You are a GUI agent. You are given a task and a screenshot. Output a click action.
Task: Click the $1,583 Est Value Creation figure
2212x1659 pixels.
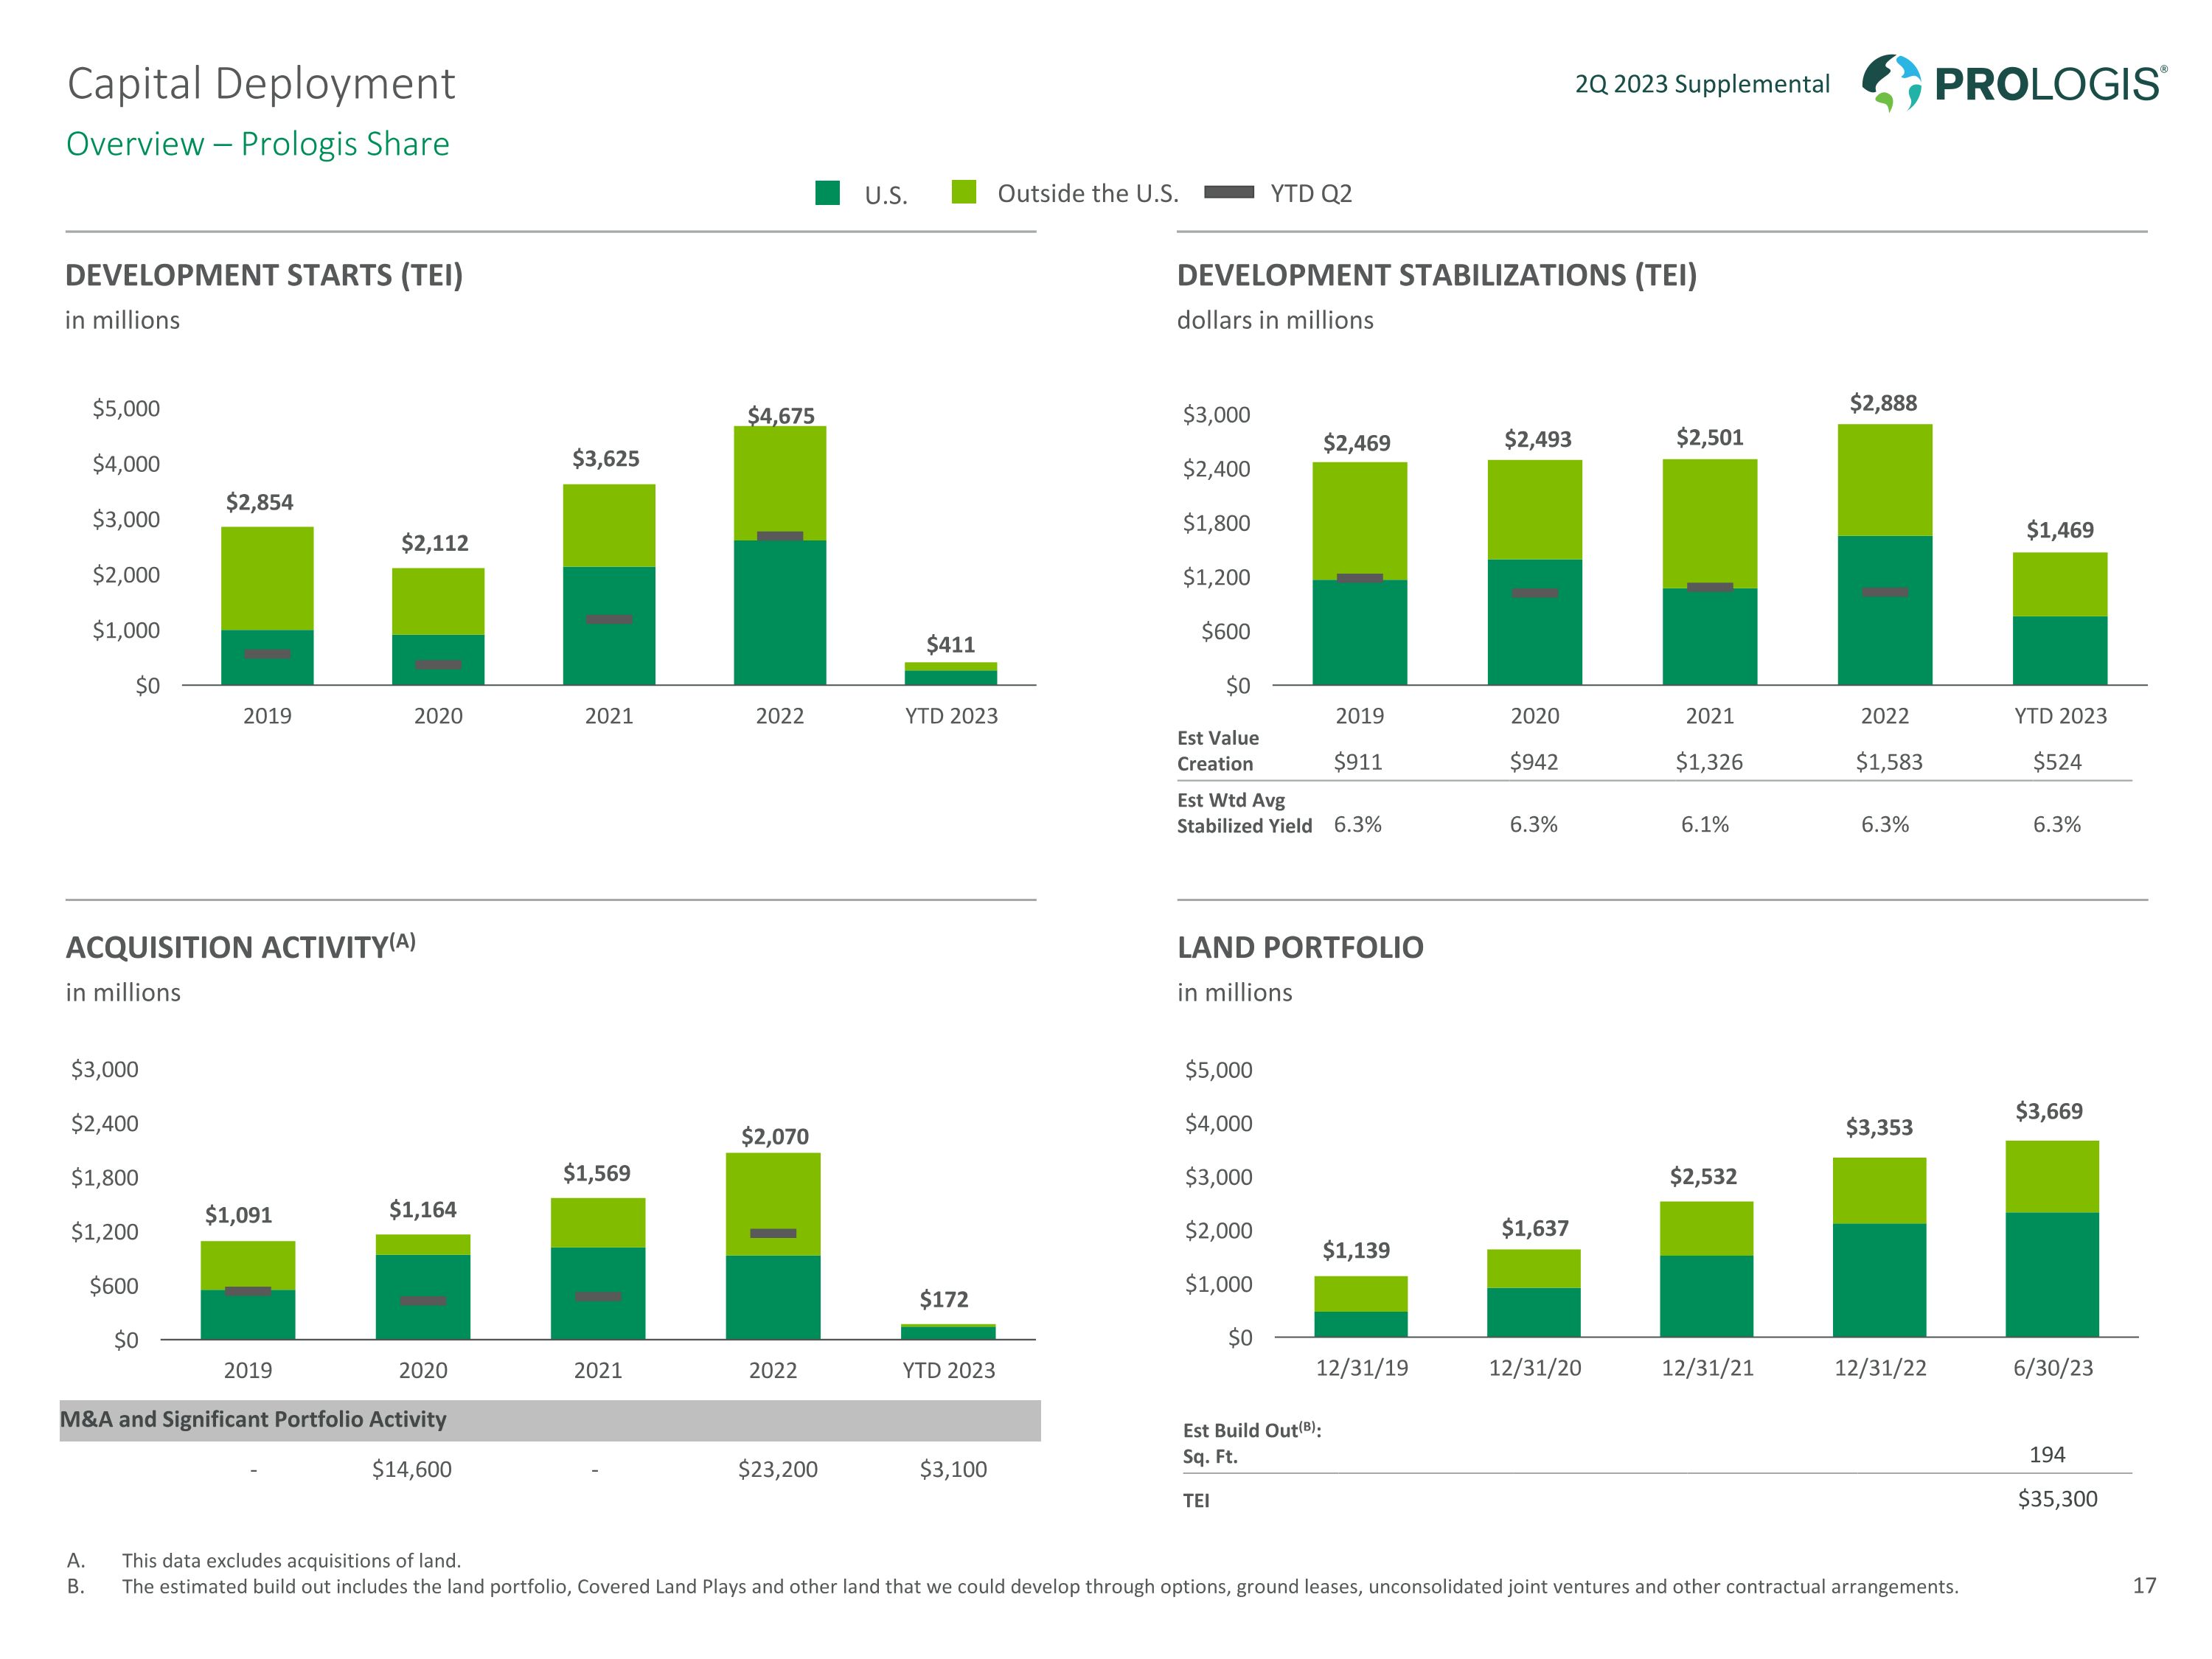(x=1888, y=762)
